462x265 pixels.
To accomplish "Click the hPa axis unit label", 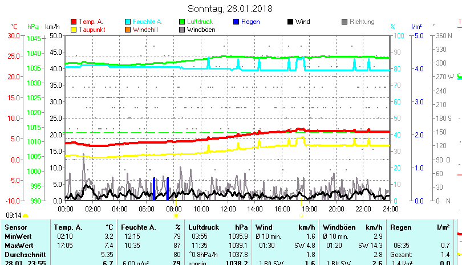I will point(33,27).
